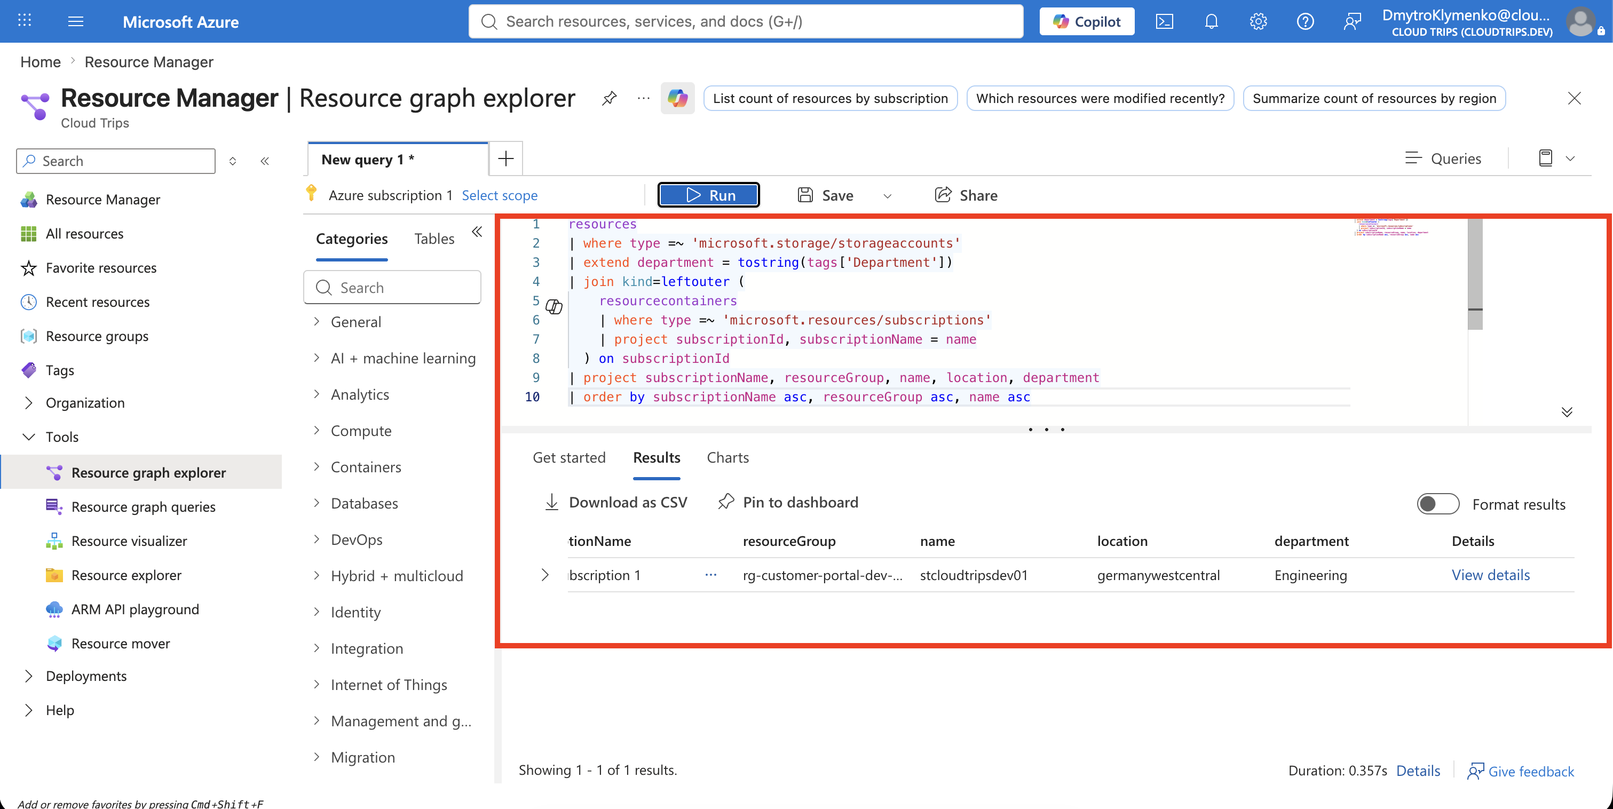Screen dimensions: 1613x809
Task: Collapse the Categories panel
Action: (x=477, y=232)
